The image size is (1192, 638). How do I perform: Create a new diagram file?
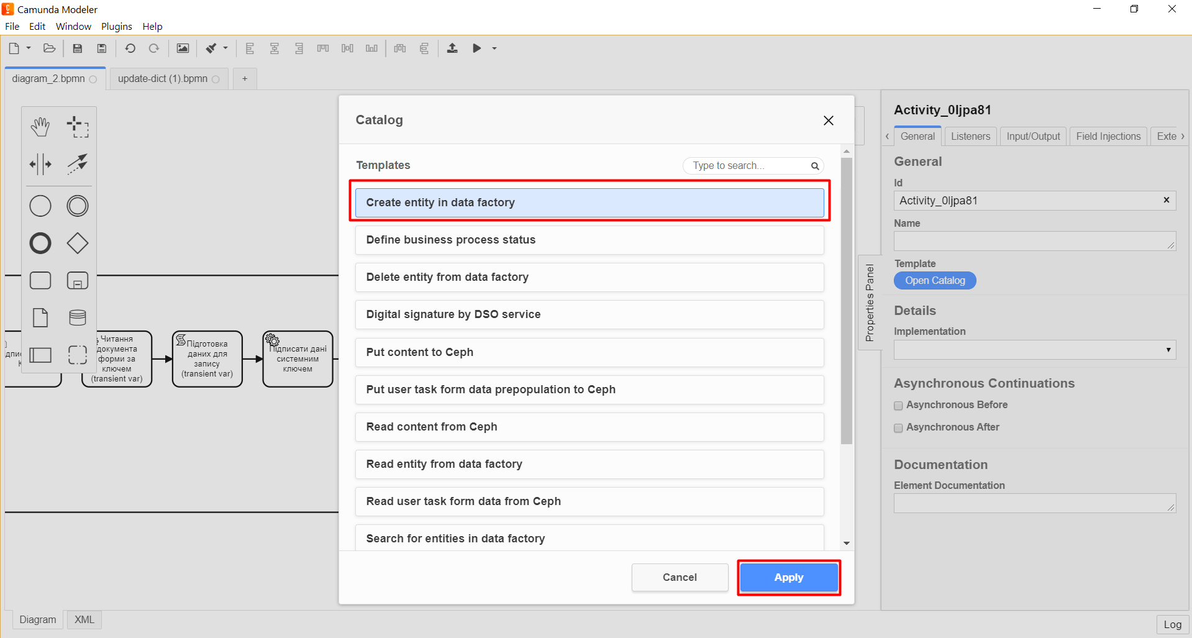pyautogui.click(x=14, y=48)
